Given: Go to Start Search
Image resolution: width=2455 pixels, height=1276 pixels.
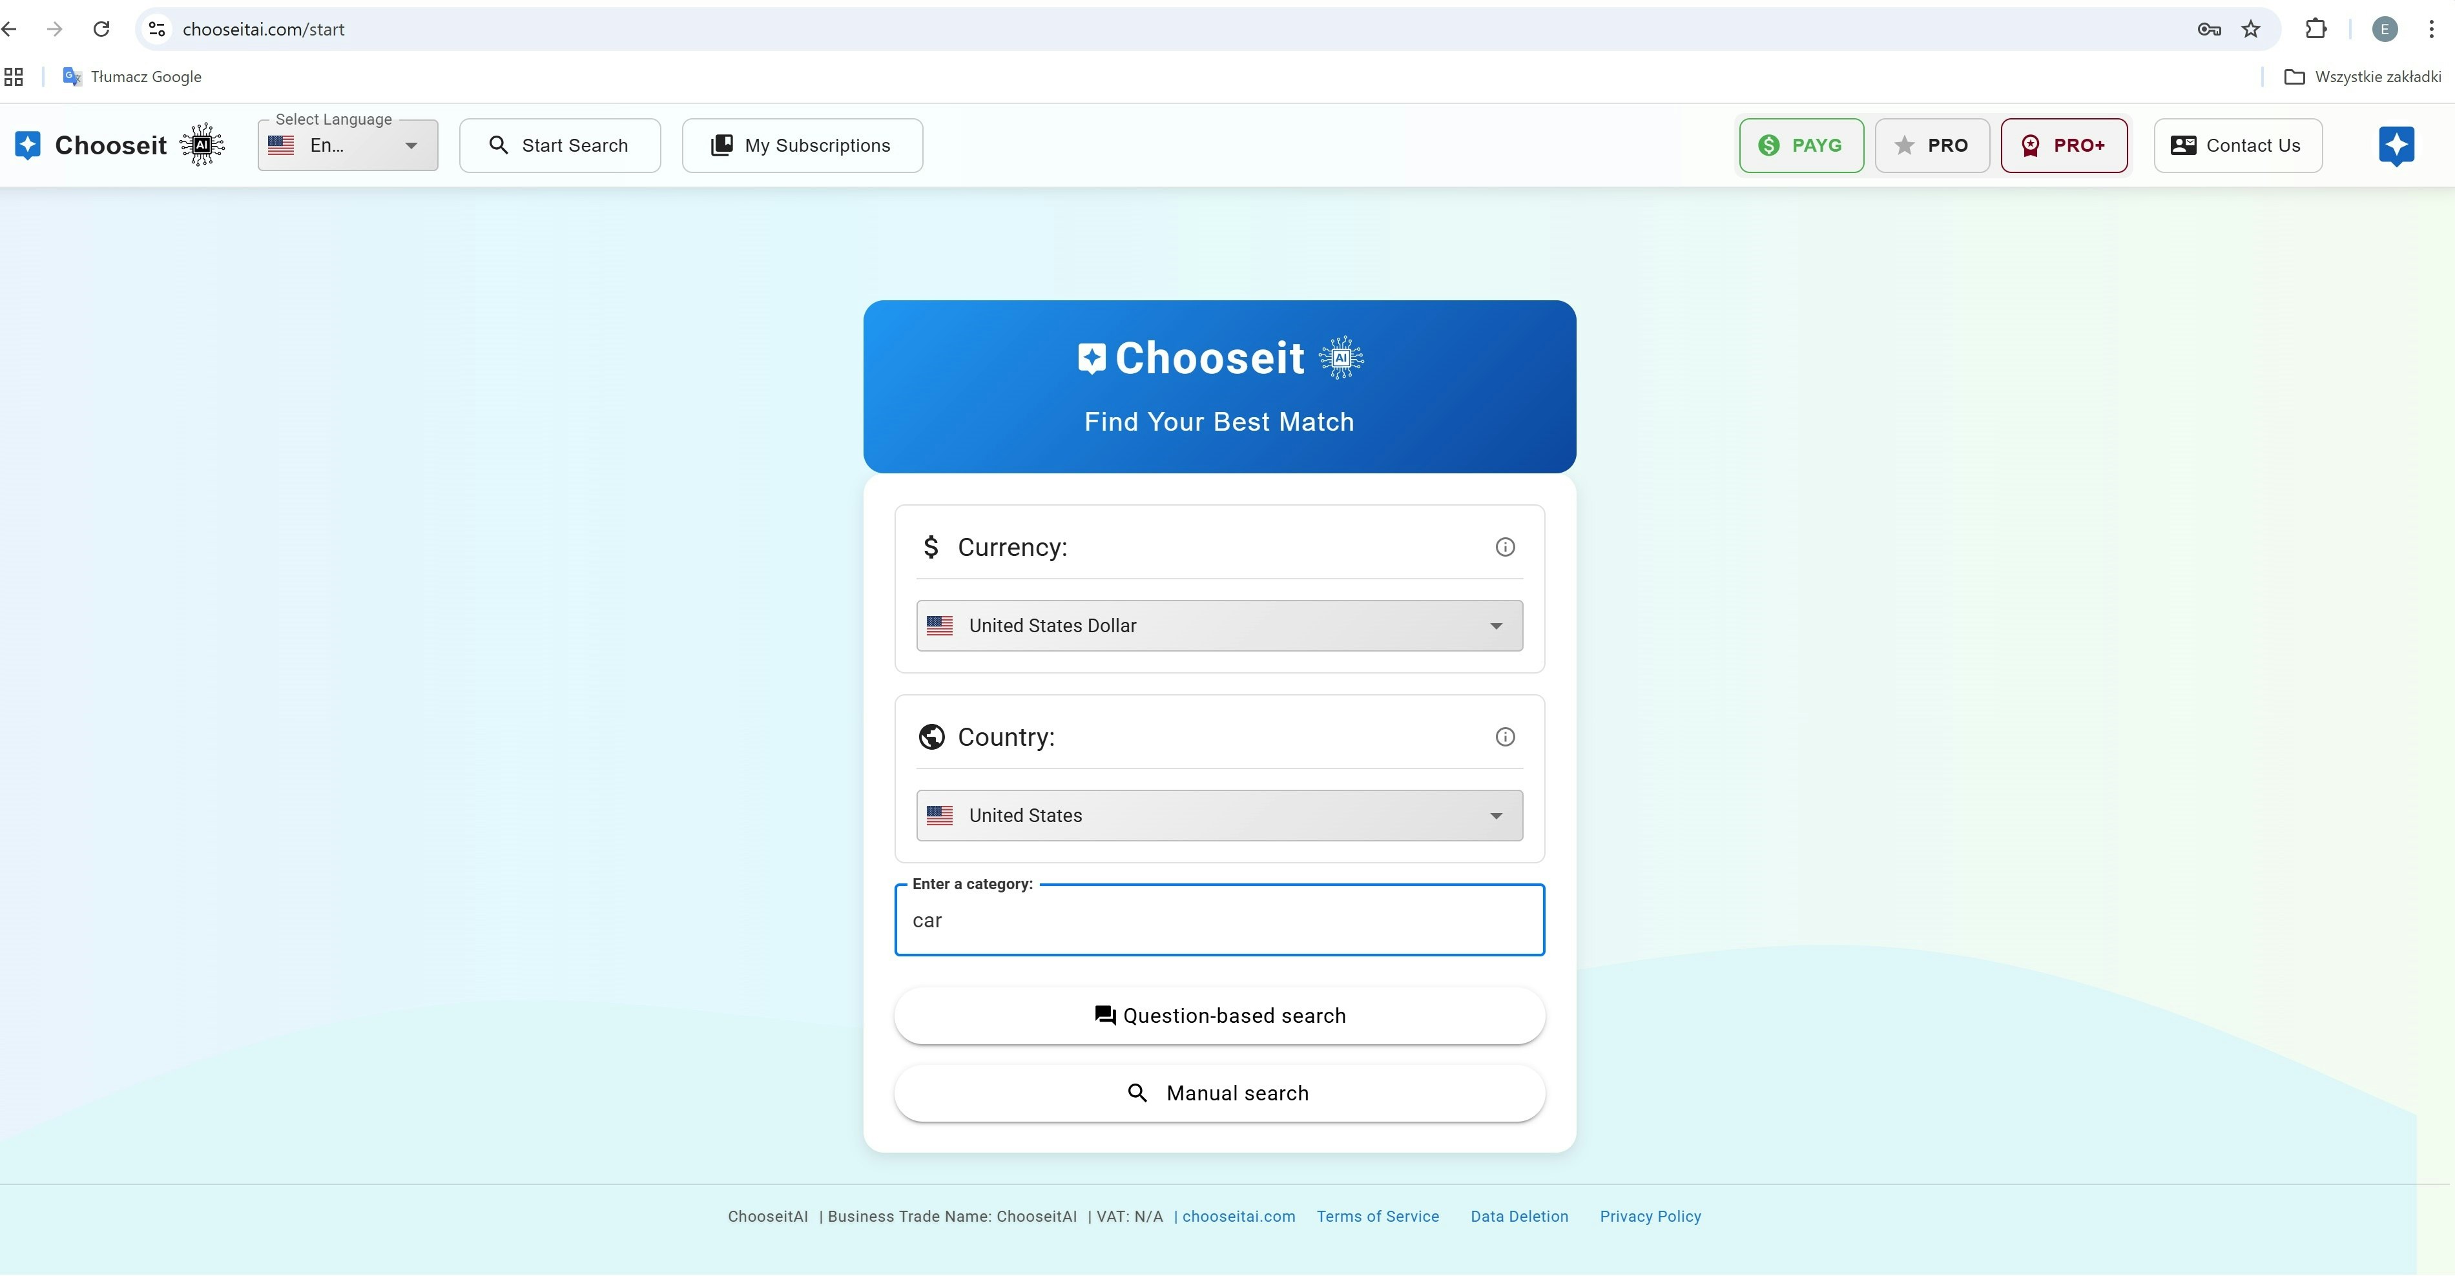Looking at the screenshot, I should 559,146.
